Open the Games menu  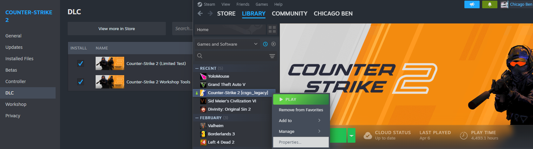point(262,4)
